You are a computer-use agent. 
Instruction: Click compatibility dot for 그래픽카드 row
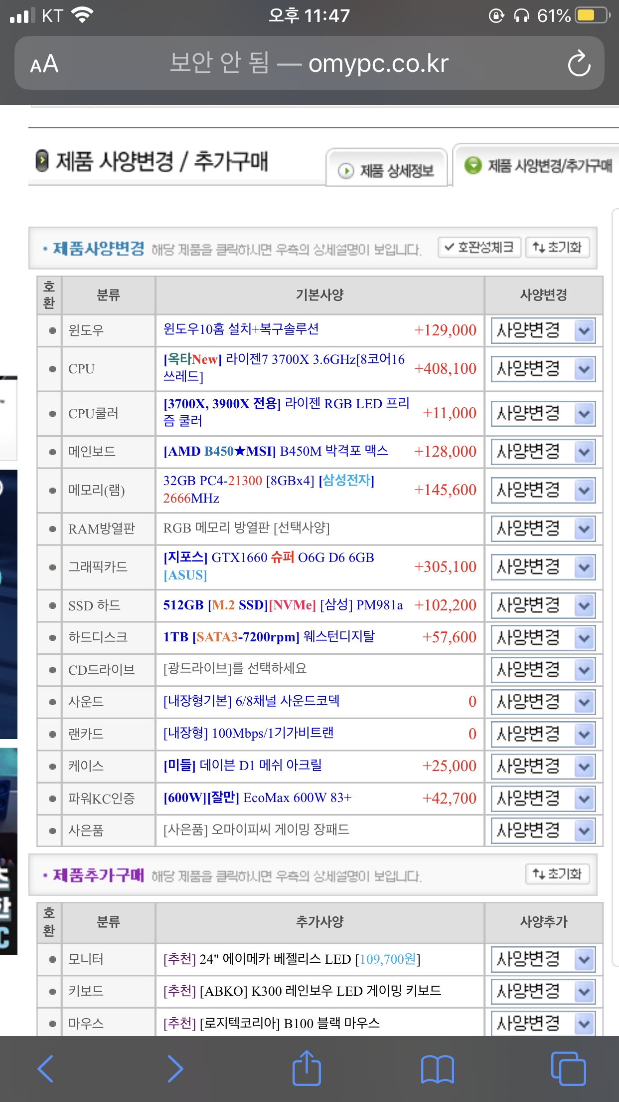tap(52, 567)
